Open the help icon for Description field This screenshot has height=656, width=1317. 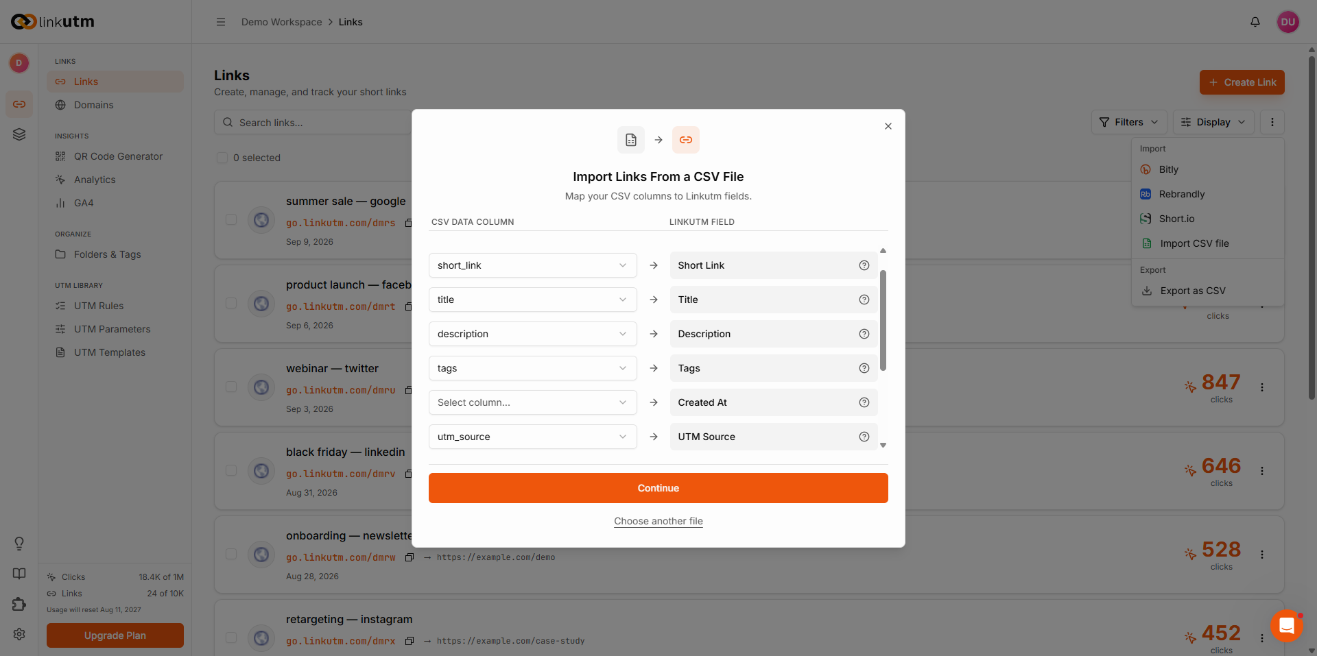pyautogui.click(x=864, y=334)
